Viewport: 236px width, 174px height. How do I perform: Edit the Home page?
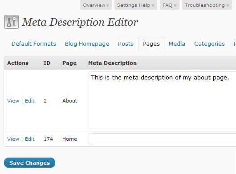30,139
